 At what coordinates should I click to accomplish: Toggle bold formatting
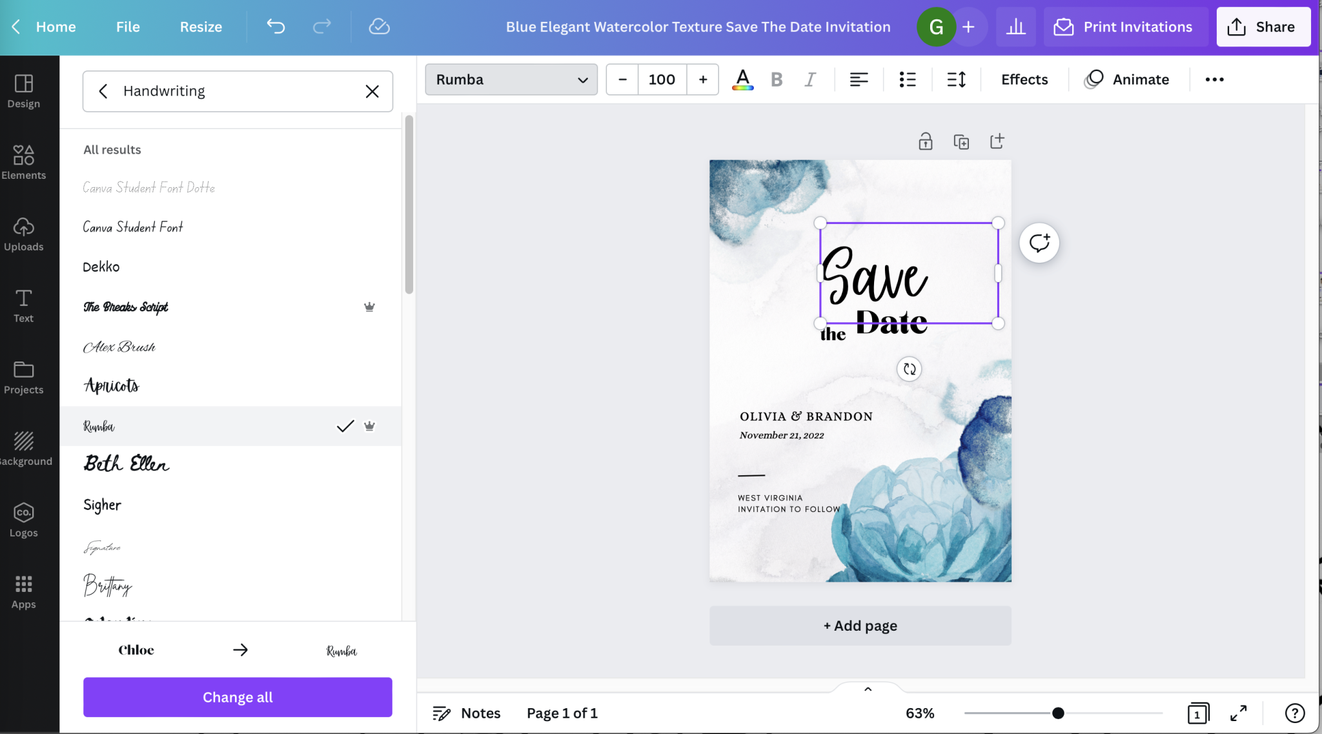777,79
